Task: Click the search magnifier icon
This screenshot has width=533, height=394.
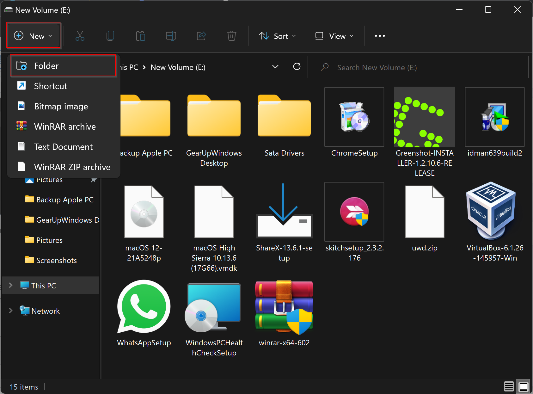Action: 325,67
